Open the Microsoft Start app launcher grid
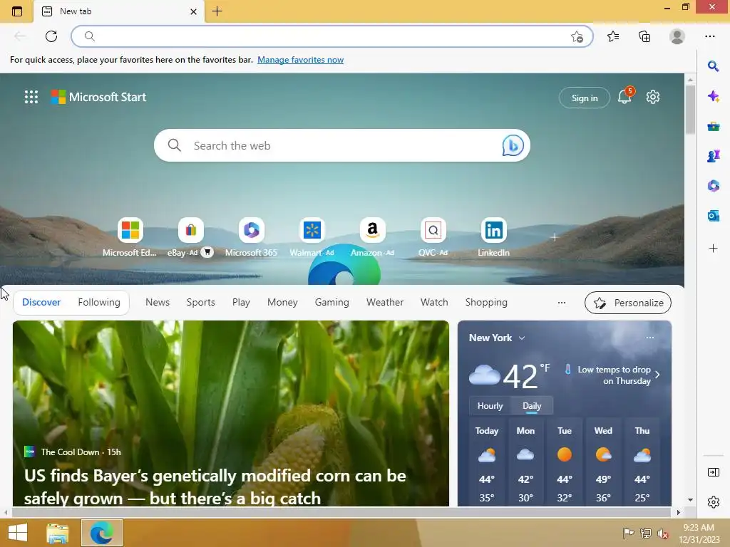Image resolution: width=730 pixels, height=547 pixels. click(31, 97)
